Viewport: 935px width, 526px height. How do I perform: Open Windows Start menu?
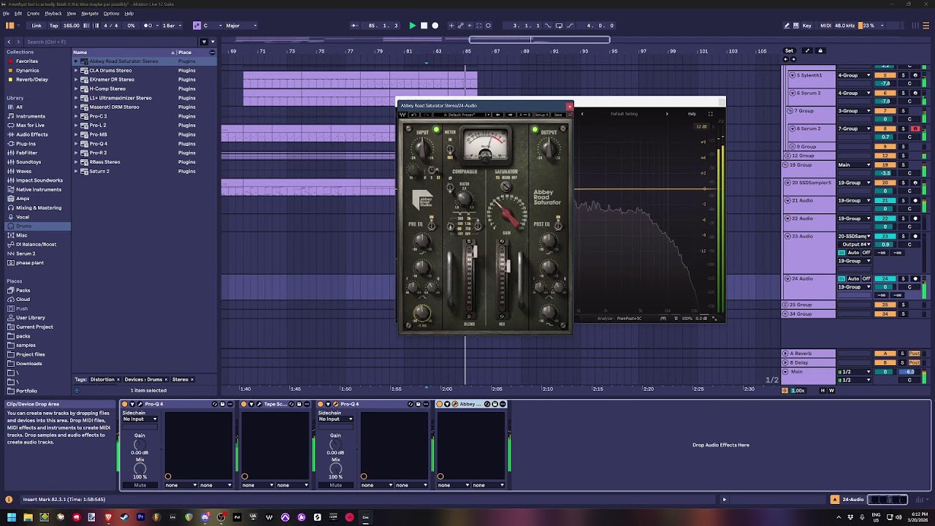(x=12, y=517)
